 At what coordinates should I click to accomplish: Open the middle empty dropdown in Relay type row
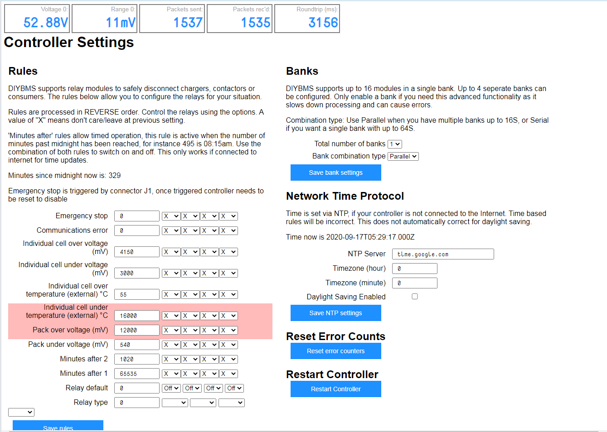[203, 403]
